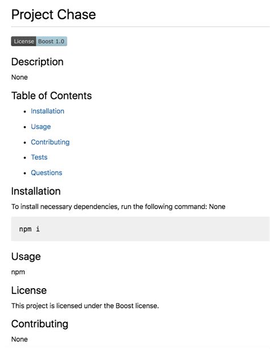The image size is (270, 349).
Task: Click the install dependencies instruction text
Action: tap(118, 207)
